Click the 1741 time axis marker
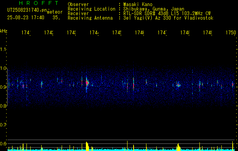Viewport: 238px width, 151px height. click(26, 33)
